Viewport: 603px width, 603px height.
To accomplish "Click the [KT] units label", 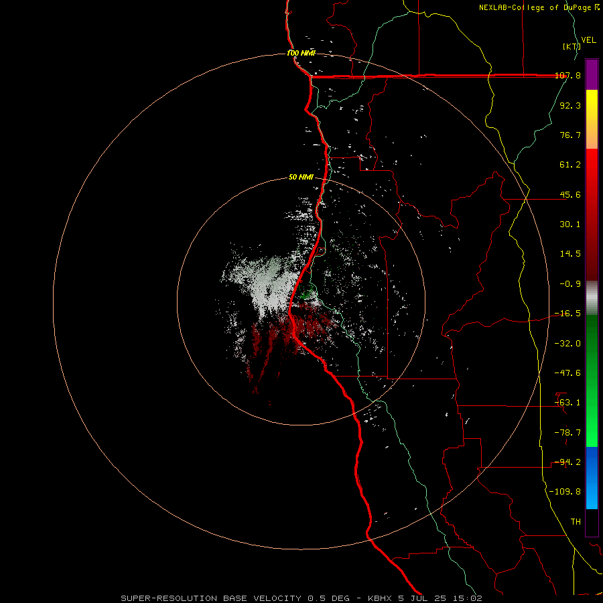I will pos(572,46).
